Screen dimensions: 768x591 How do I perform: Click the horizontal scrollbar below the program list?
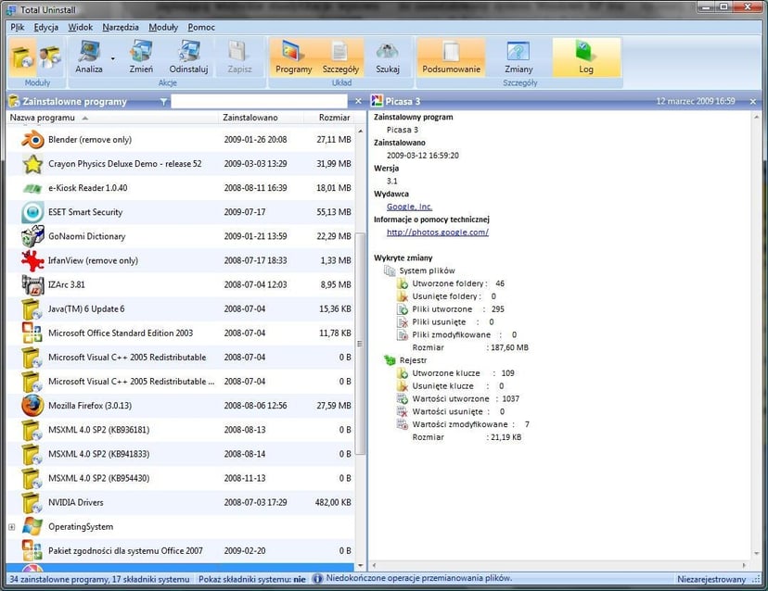click(176, 566)
